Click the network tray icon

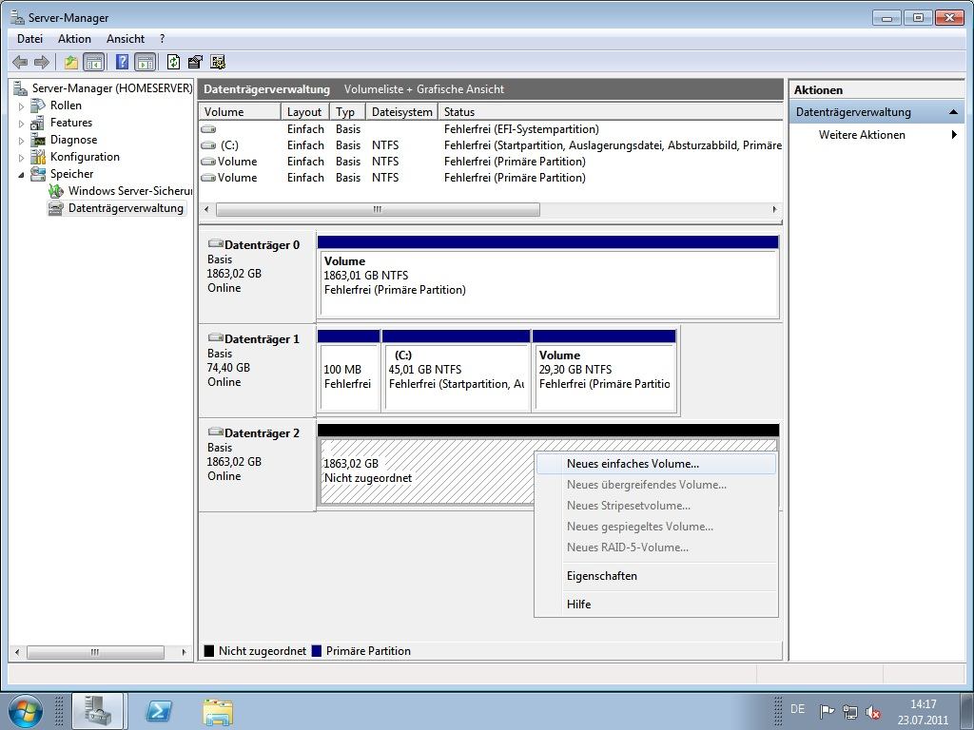coord(849,711)
